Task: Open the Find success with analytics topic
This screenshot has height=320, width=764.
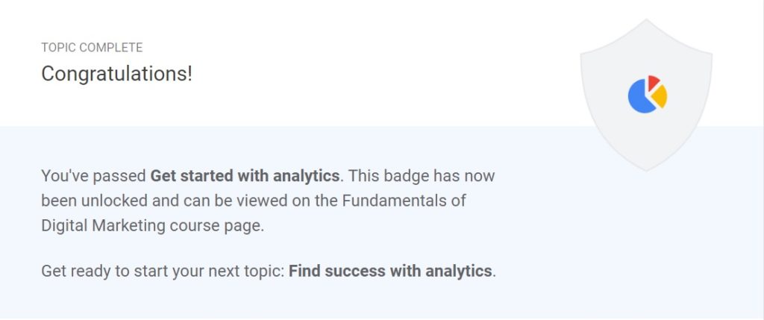Action: (x=390, y=271)
